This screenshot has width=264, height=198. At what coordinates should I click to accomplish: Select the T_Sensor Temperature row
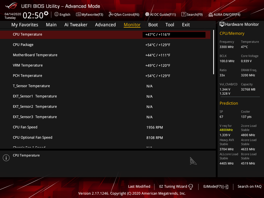[105, 86]
